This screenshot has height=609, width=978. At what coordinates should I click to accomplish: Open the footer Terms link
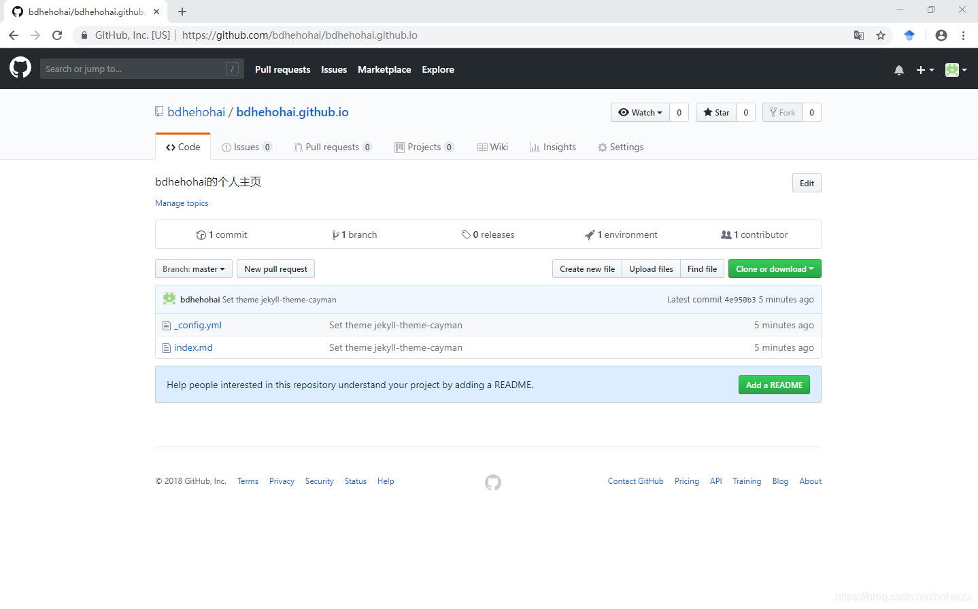coord(248,481)
